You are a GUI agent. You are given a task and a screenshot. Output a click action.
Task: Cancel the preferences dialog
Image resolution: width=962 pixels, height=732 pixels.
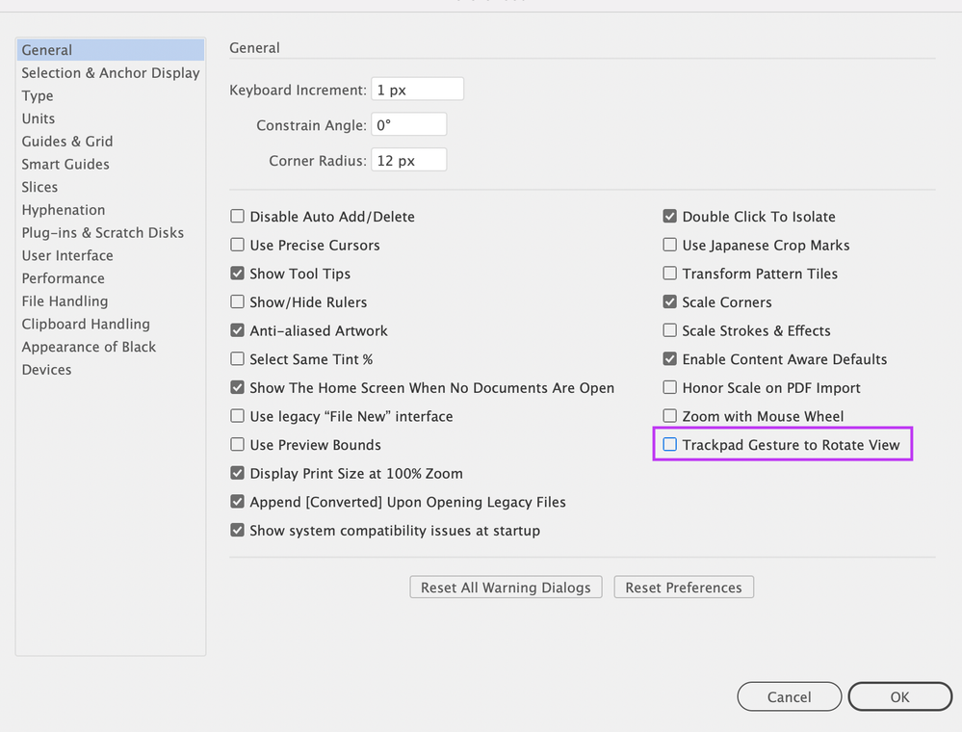tap(790, 696)
